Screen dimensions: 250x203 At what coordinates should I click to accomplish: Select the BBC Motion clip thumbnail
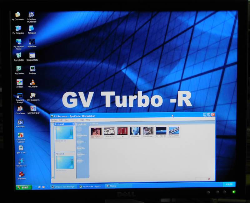tap(96, 132)
